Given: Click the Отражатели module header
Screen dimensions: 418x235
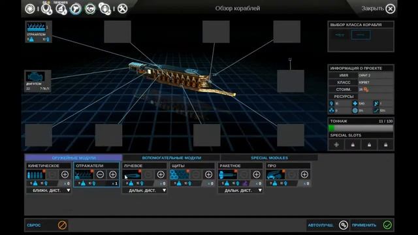Looking at the screenshot, I should tap(96, 166).
